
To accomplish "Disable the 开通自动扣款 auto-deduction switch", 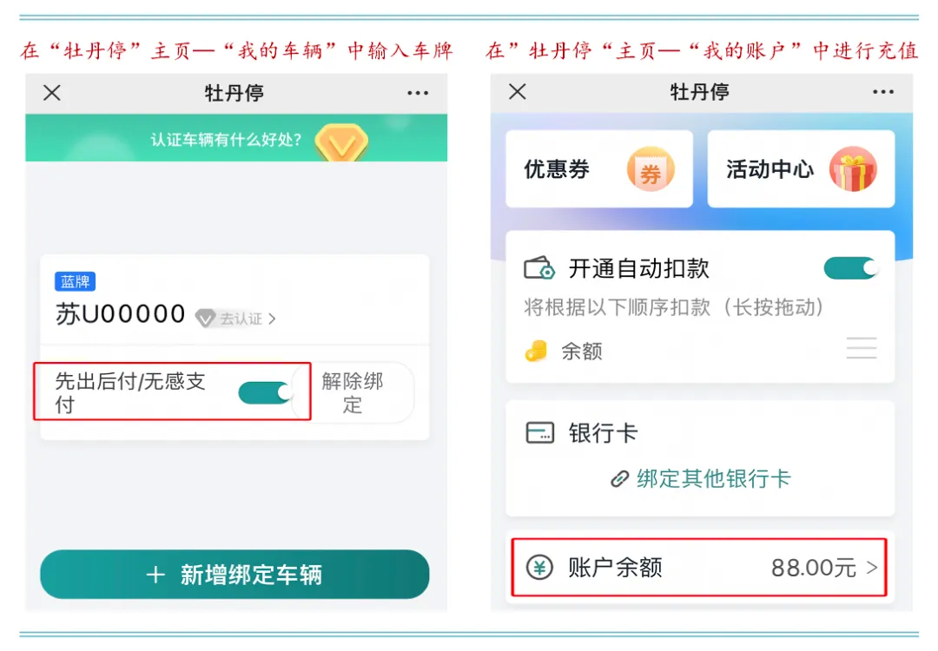I will click(x=850, y=268).
